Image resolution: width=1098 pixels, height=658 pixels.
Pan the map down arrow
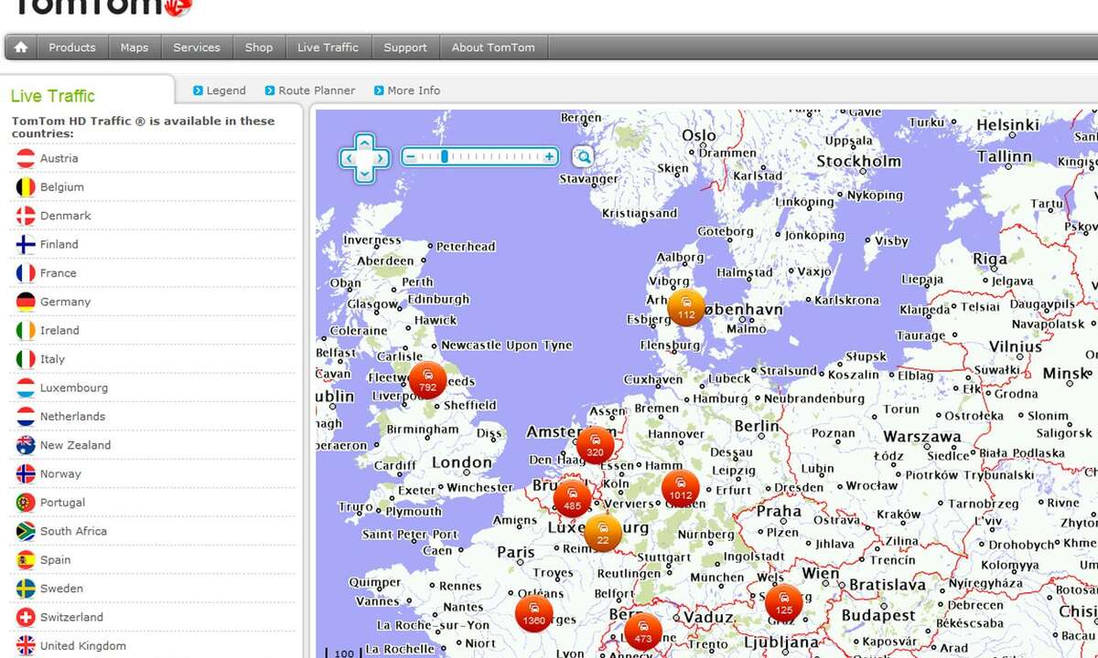point(364,174)
